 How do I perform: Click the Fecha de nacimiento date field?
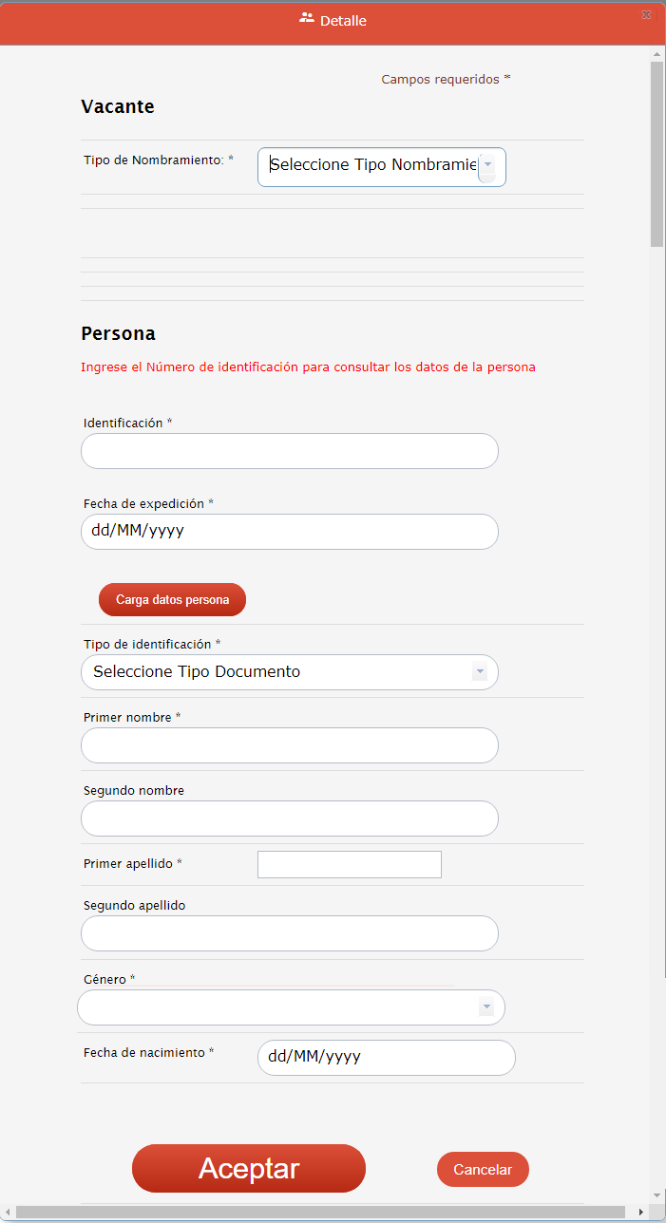pos(386,1057)
